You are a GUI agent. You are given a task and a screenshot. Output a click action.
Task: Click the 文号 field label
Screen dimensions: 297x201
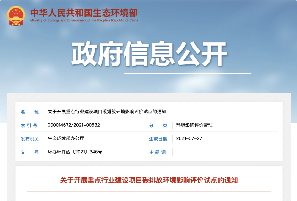[x=30, y=152]
